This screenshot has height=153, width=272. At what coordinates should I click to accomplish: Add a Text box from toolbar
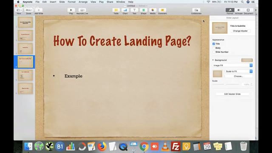click(x=134, y=10)
